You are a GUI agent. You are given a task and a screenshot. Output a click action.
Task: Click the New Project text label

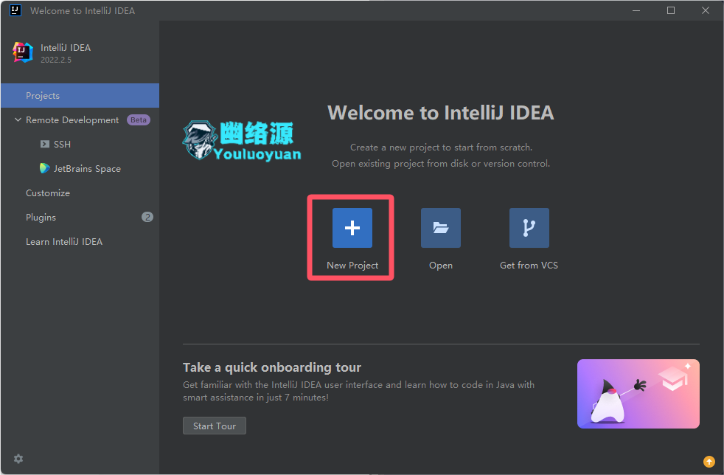tap(352, 266)
